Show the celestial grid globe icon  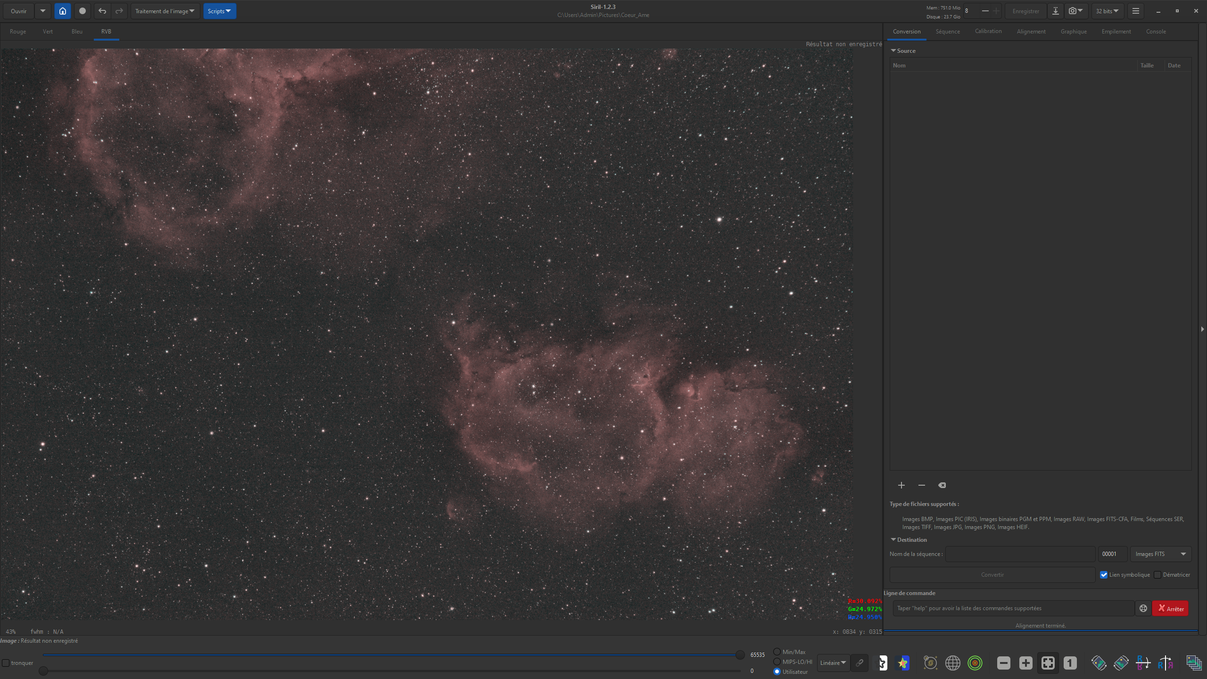pos(952,663)
